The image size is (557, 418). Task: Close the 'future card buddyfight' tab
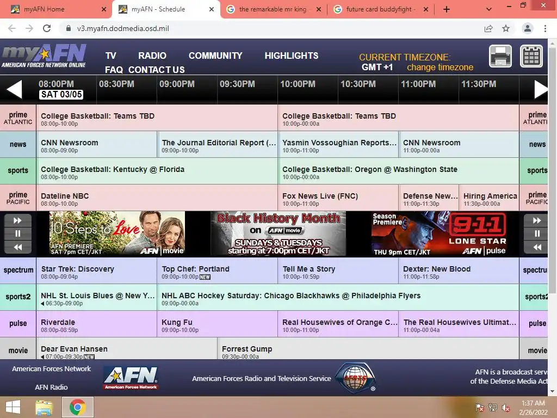click(x=425, y=9)
